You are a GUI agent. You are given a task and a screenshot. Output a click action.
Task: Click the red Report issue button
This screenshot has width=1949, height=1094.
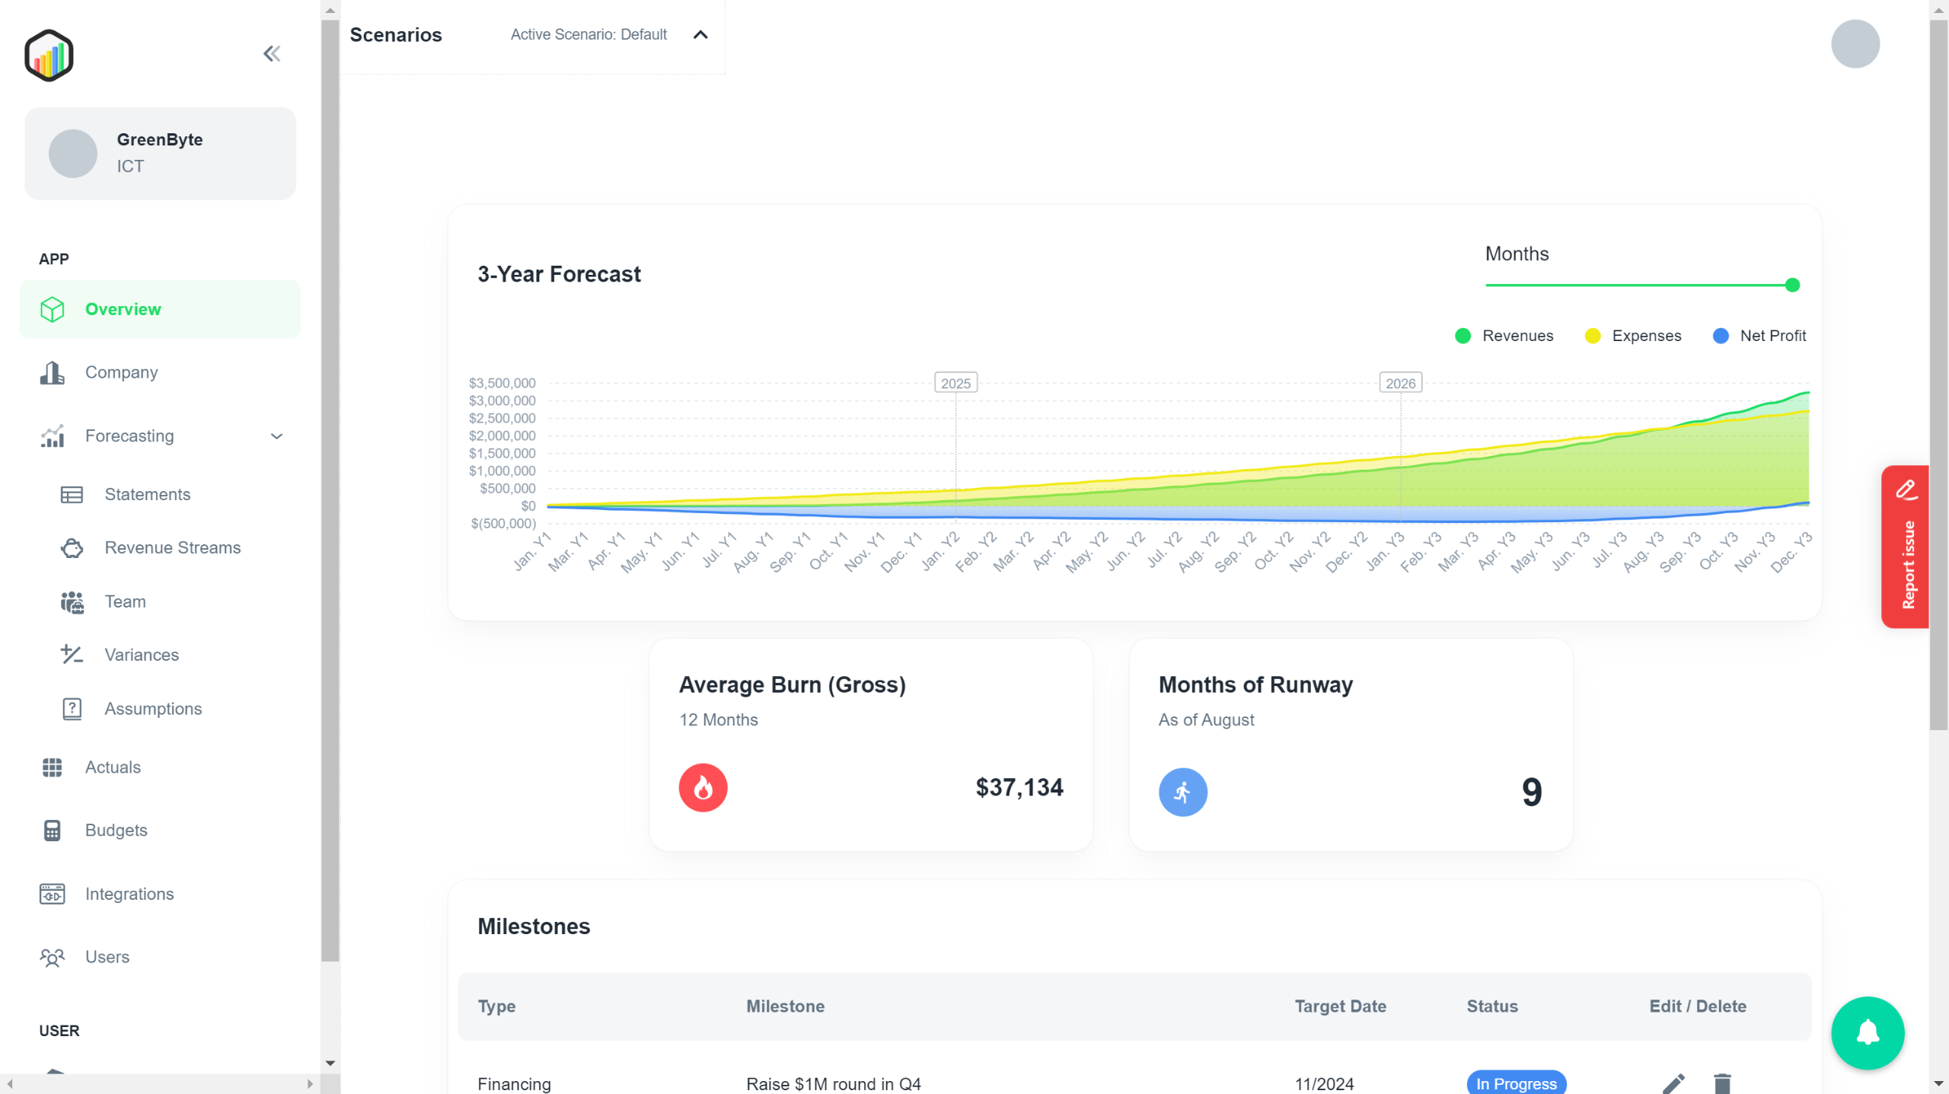[1905, 547]
